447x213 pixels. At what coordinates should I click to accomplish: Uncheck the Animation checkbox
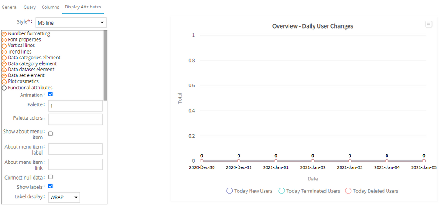[x=51, y=95]
